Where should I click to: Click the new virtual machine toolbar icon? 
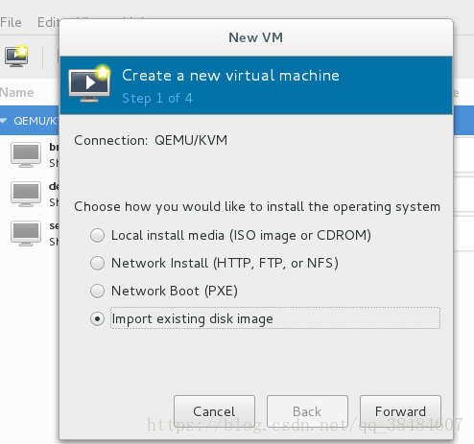pyautogui.click(x=16, y=57)
